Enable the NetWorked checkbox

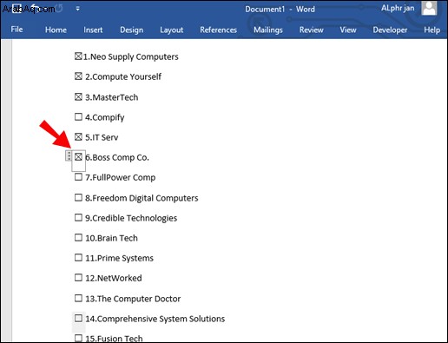tap(78, 278)
